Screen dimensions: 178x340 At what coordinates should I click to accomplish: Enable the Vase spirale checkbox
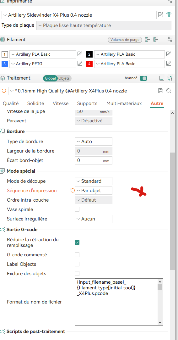coord(77,209)
